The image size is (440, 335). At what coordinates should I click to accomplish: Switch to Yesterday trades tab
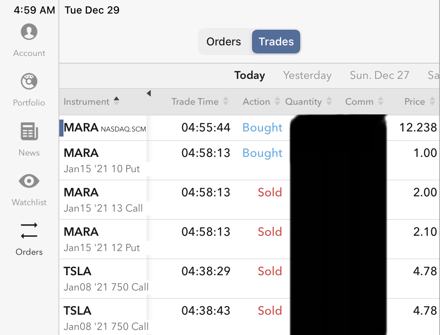[x=307, y=75]
